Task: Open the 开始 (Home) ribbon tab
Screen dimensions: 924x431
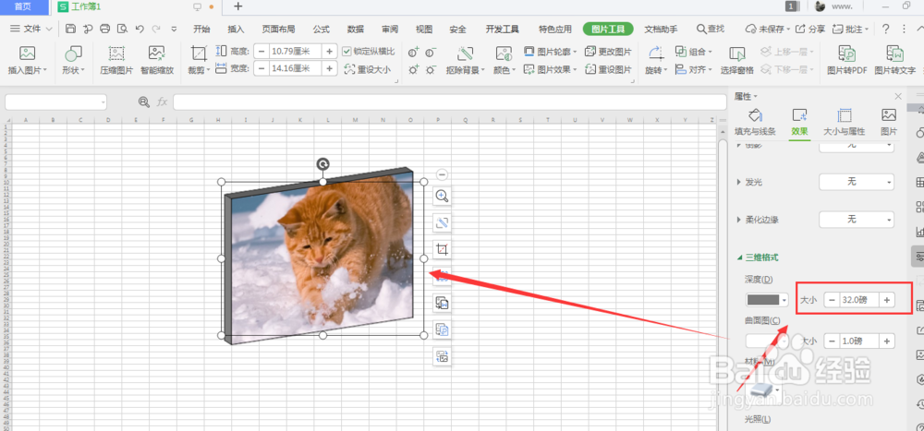Action: 201,29
